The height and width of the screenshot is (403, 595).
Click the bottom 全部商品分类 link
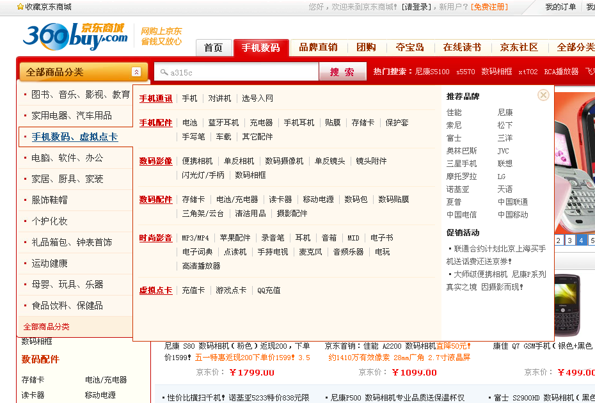(46, 327)
